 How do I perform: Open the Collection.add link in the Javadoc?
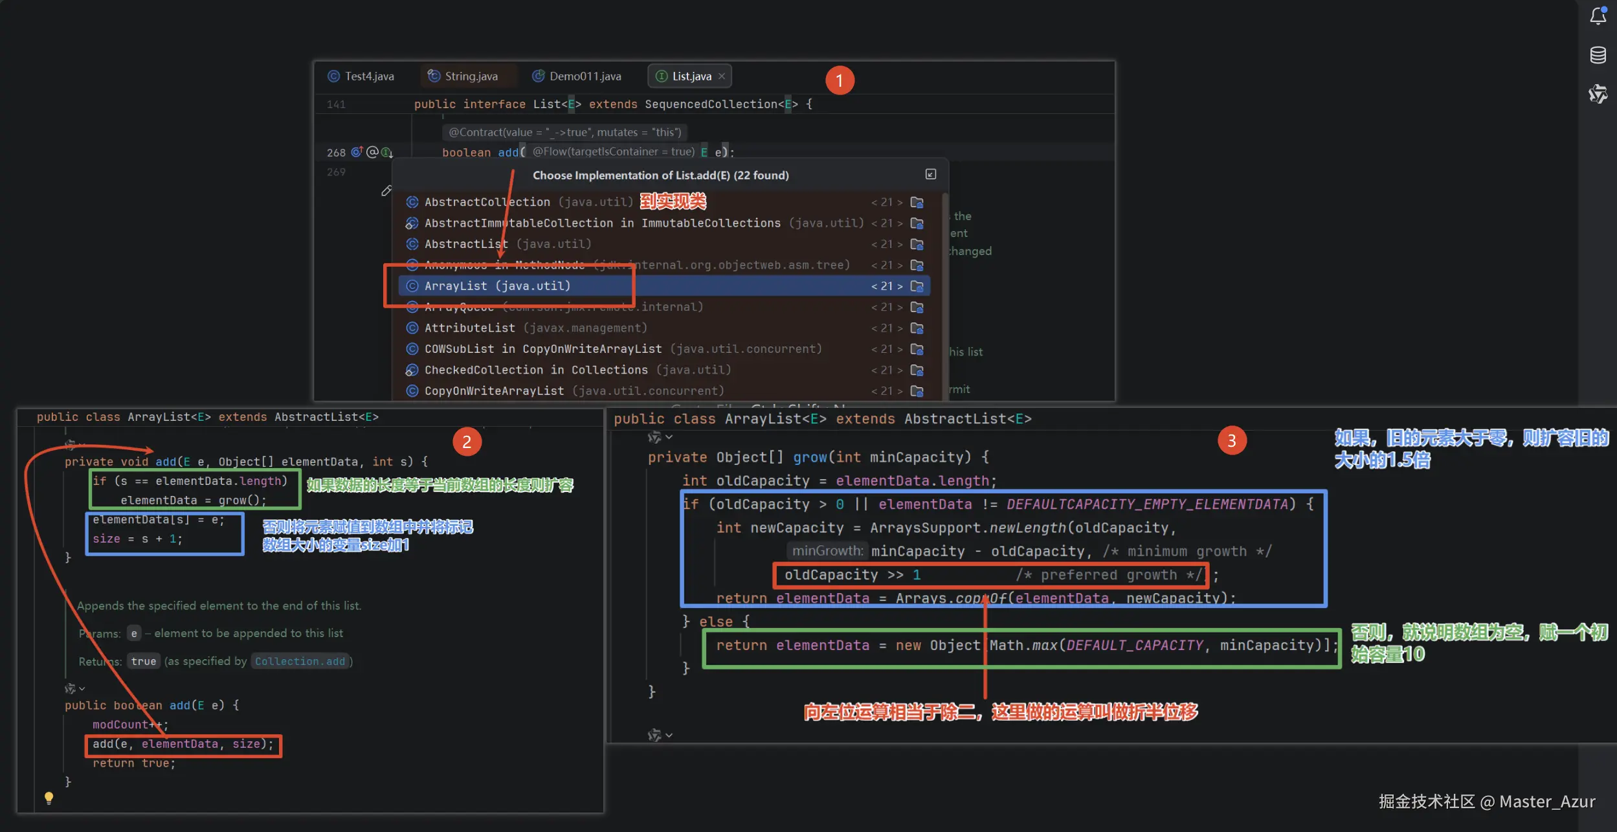click(x=300, y=661)
